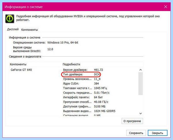Click the Пропускная способ... label
Screen dimensions: 173x140
pyautogui.click(x=77, y=102)
